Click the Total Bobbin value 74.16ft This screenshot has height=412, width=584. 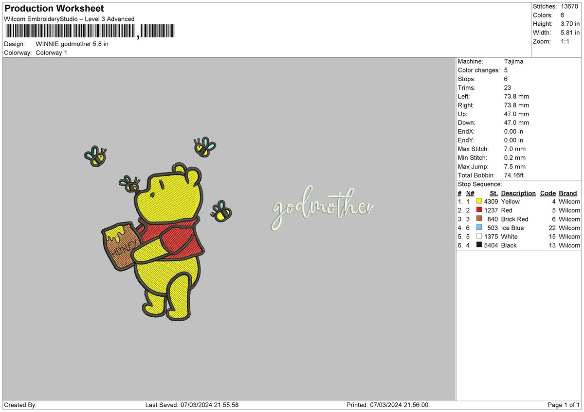(x=514, y=175)
